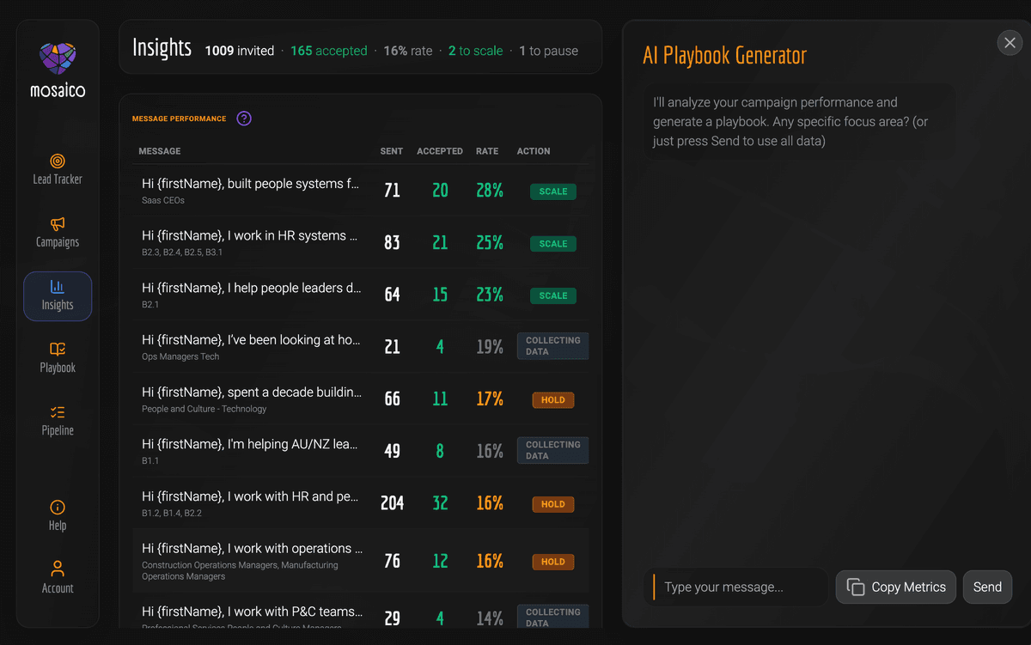Click the Message Performance help question mark
This screenshot has width=1031, height=645.
click(x=244, y=119)
